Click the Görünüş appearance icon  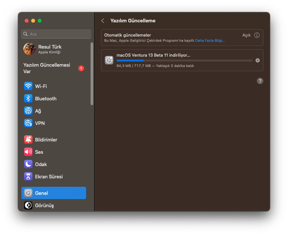28,205
